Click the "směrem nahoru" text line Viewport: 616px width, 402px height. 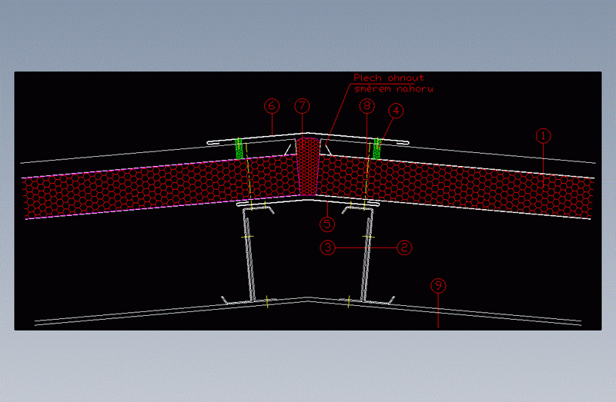coord(392,88)
